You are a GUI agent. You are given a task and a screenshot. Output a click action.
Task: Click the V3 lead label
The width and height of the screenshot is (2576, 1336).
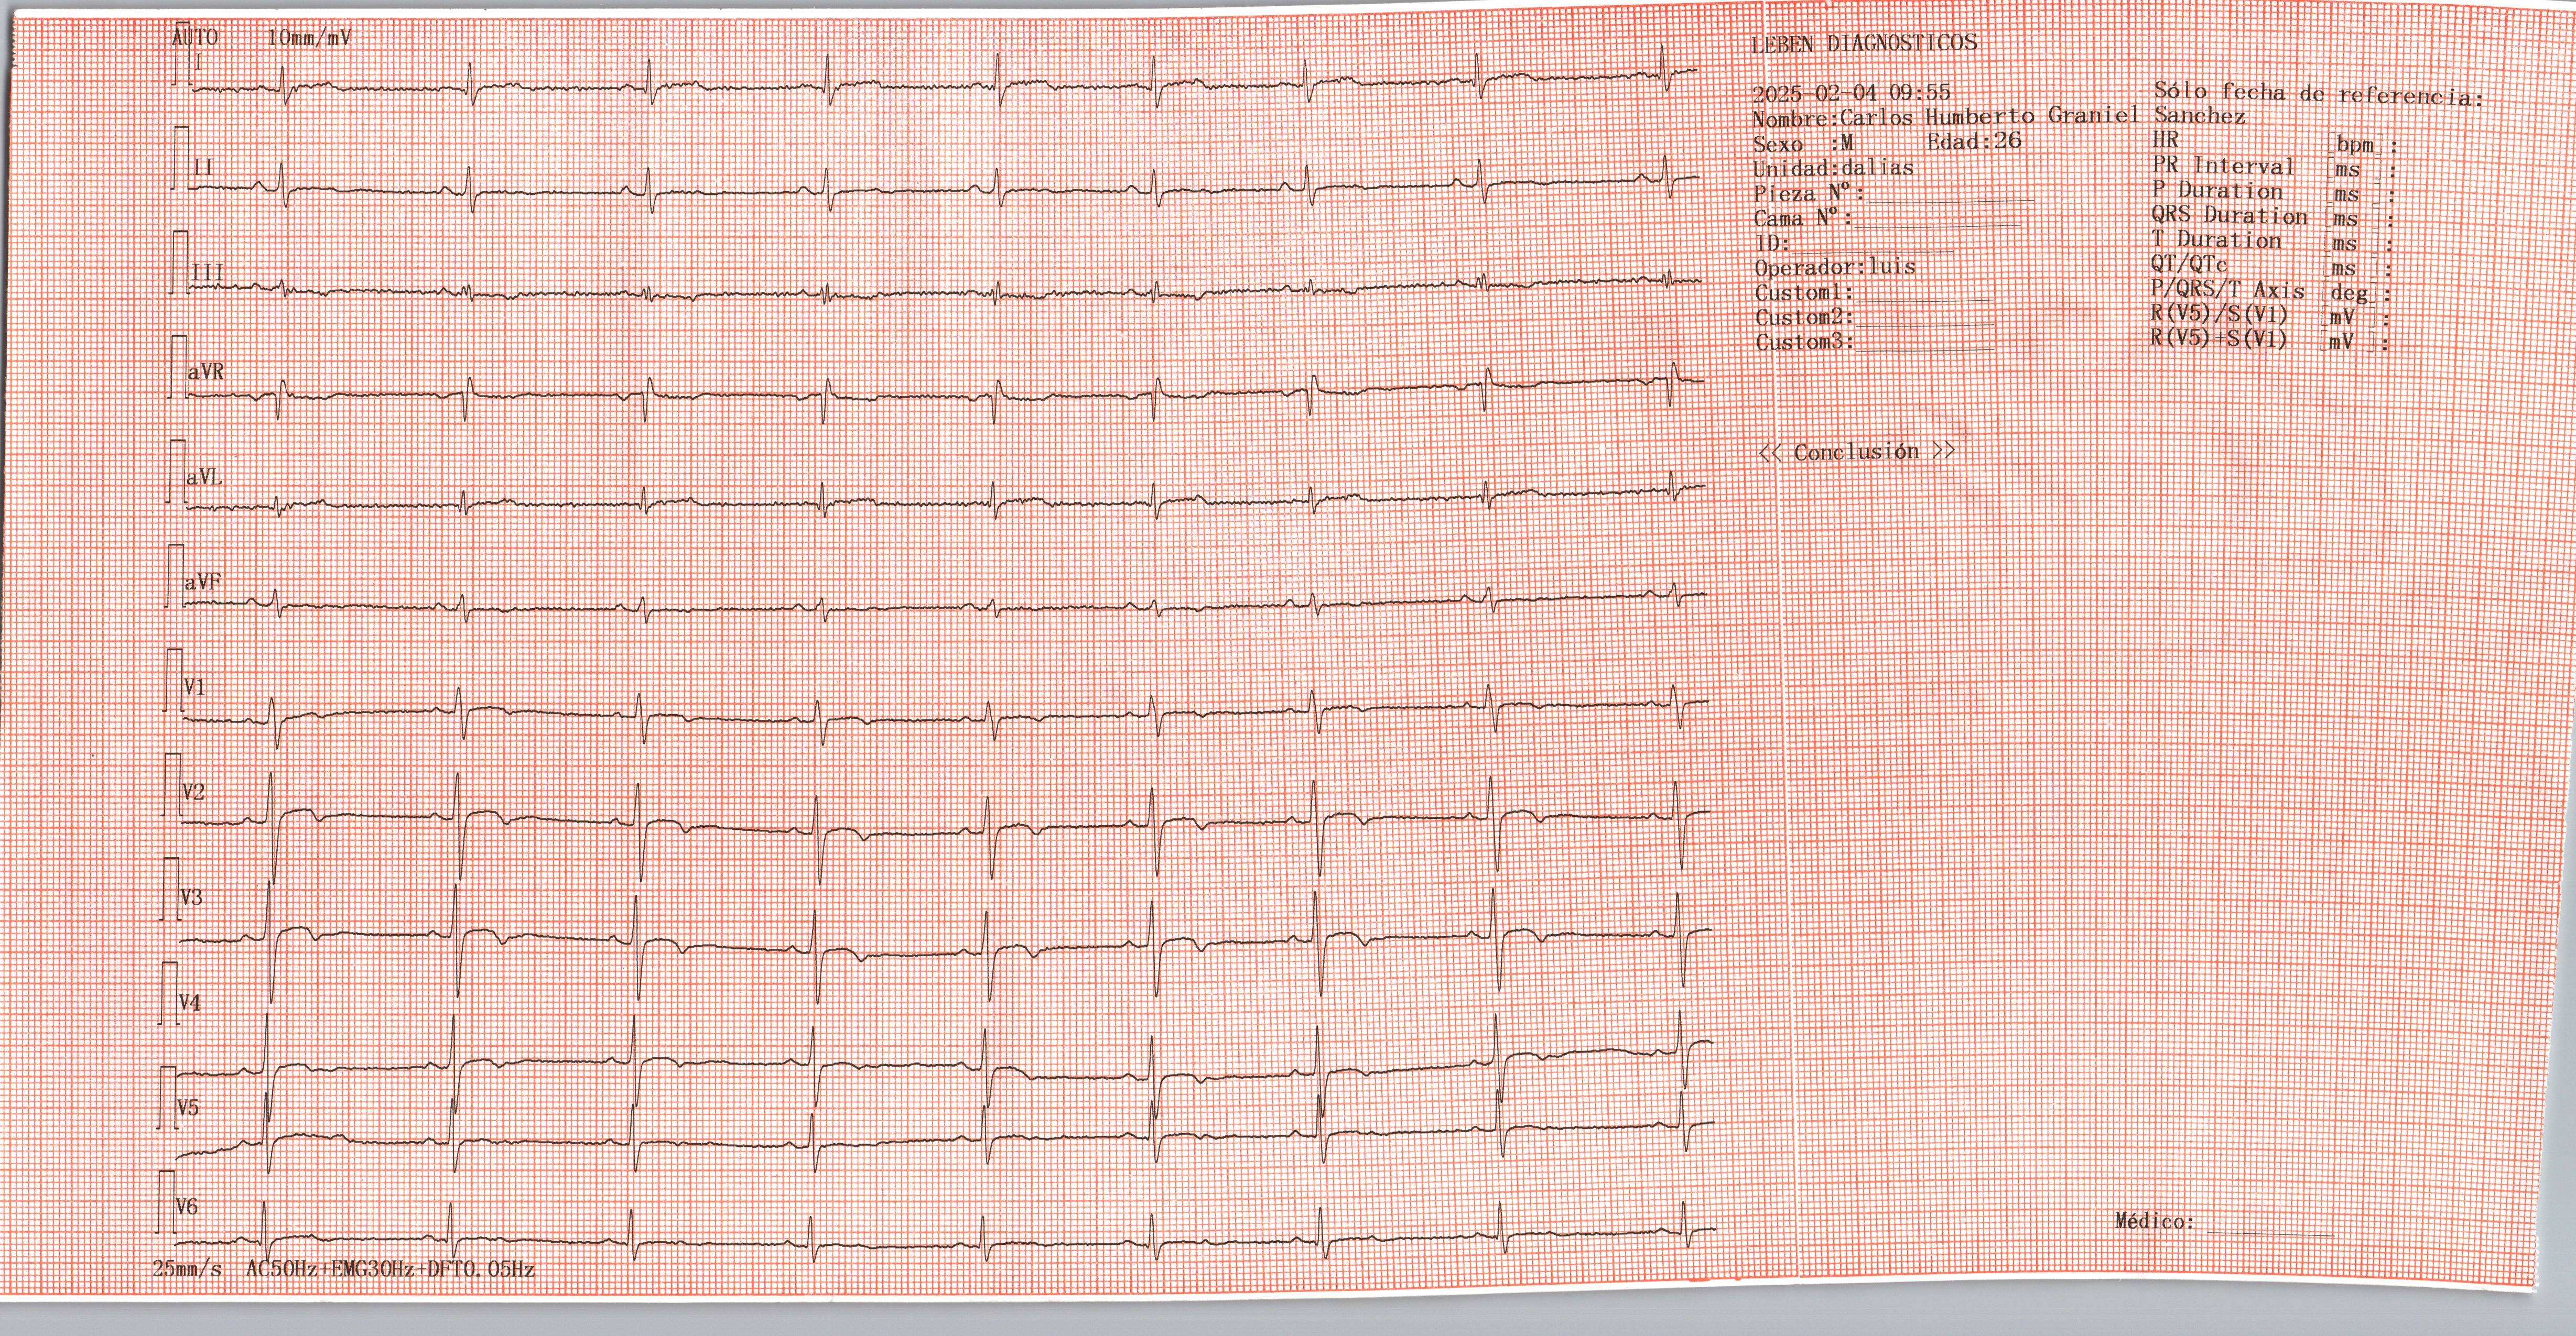pos(191,899)
